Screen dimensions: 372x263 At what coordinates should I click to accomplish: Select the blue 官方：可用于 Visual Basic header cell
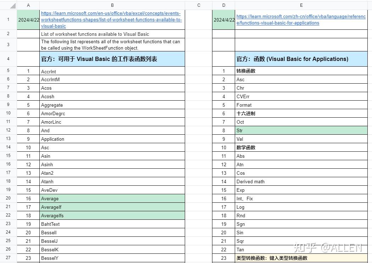tap(112, 59)
